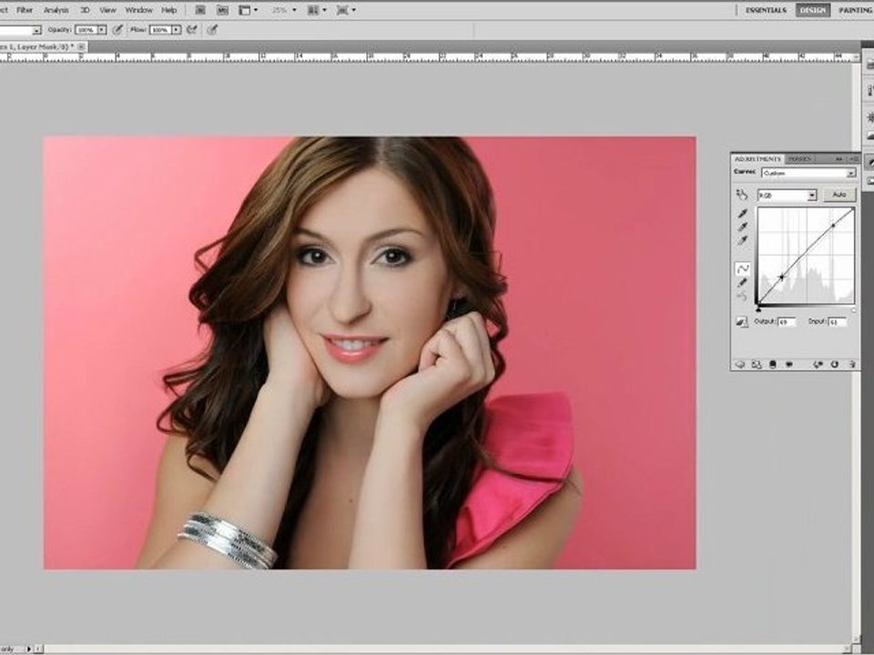Open the View Extras dropdown icon
874x655 pixels.
tap(248, 10)
